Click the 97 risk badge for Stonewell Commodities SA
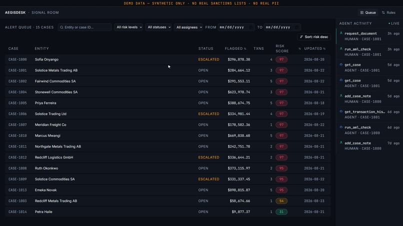 (281, 92)
